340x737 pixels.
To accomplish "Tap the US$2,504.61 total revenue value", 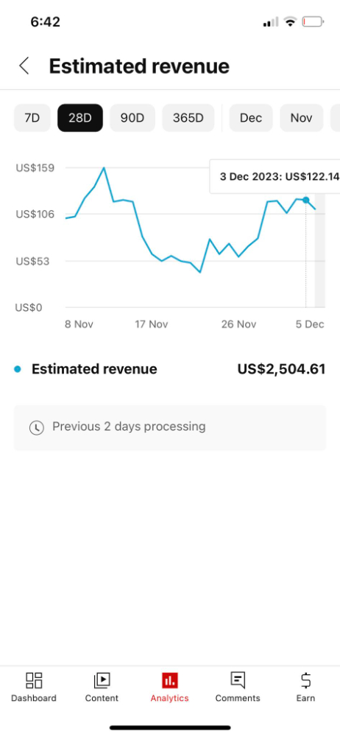I will click(x=281, y=369).
